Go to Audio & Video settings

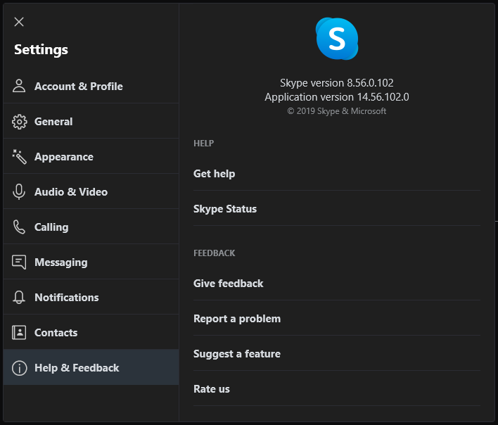[x=91, y=191]
